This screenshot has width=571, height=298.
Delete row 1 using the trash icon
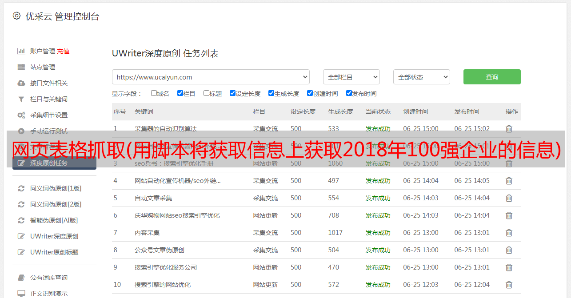click(x=509, y=129)
